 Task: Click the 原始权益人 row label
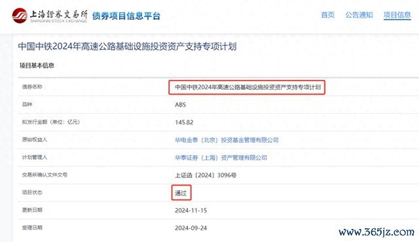point(35,139)
